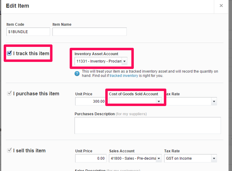Close the Edit Item dialog
This screenshot has height=171, width=232.
[x=221, y=6]
